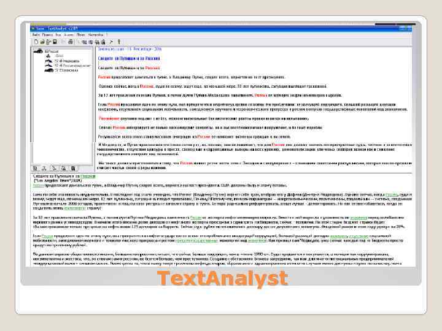Image resolution: width=442 pixels, height=331 pixels.
Task: Click the leftmost tab icon below the tree
Action: [35, 169]
